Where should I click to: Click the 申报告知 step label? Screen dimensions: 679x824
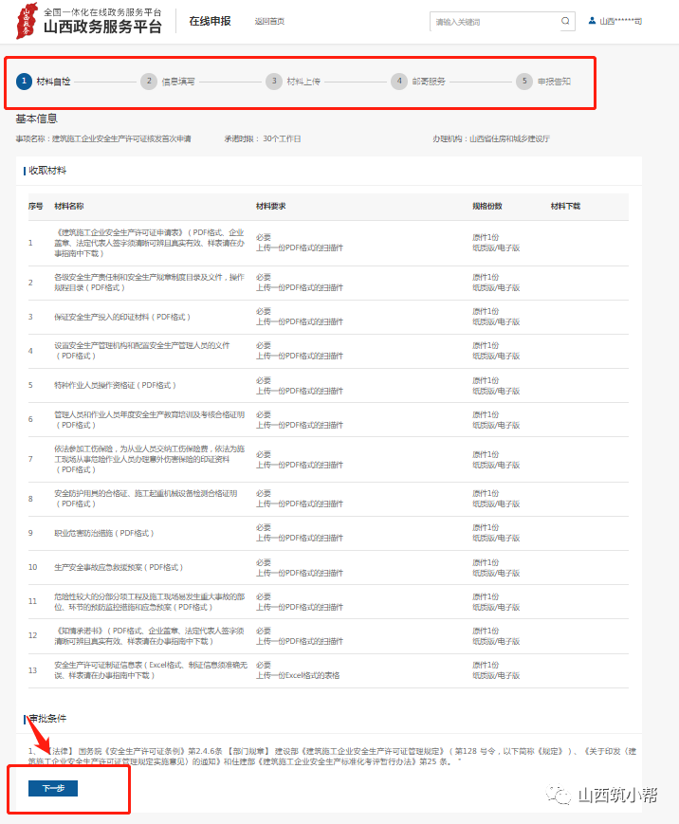click(x=554, y=82)
